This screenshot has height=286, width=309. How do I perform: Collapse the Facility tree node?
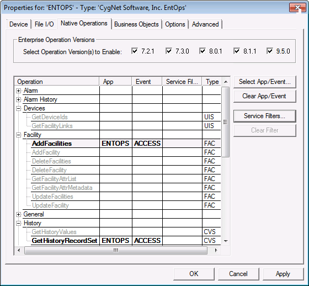[x=19, y=135]
